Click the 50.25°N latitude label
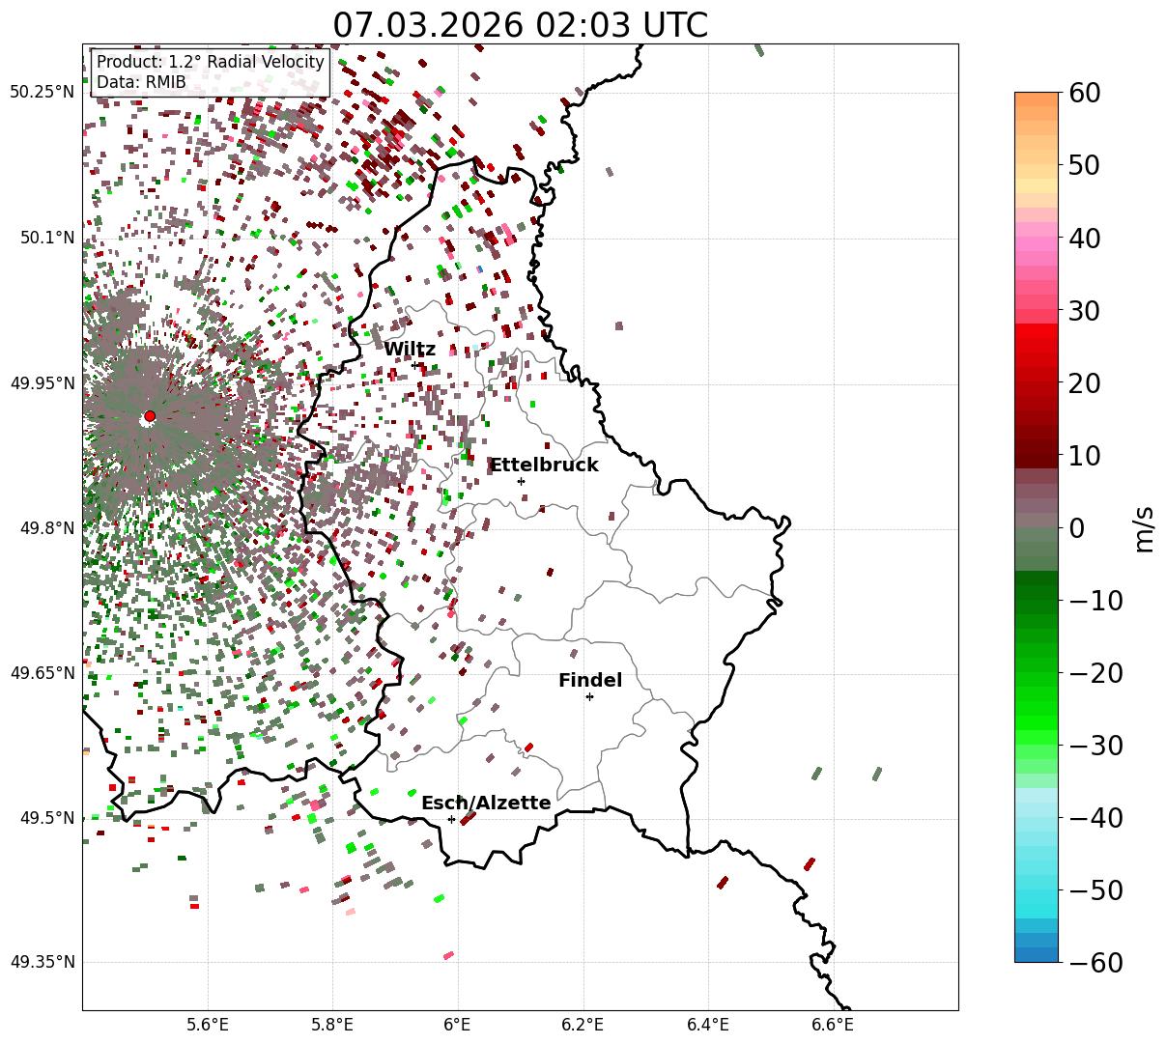1166x1044 pixels. 42,93
